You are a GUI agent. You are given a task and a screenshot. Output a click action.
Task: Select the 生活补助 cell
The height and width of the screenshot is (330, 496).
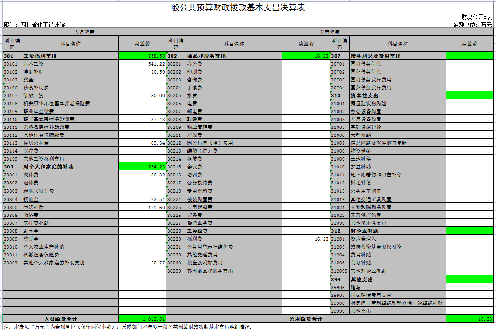pos(70,207)
